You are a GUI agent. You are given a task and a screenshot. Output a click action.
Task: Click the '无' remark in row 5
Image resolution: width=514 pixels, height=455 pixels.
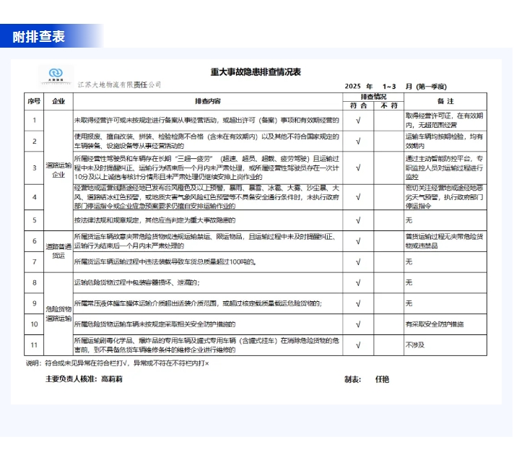point(409,220)
